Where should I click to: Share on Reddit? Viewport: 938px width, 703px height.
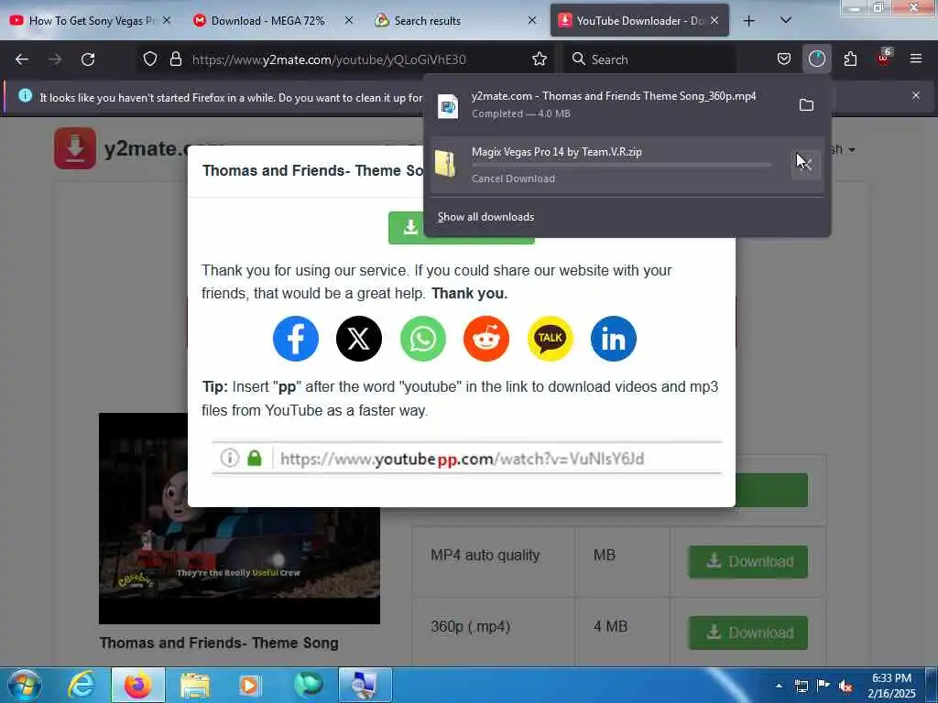[486, 339]
